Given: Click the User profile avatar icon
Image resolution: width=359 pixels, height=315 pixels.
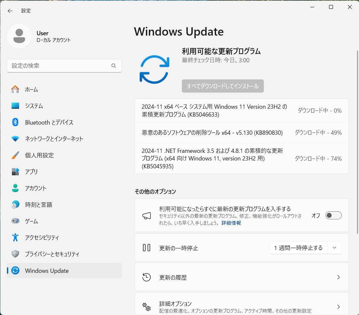Looking at the screenshot, I should [x=19, y=36].
